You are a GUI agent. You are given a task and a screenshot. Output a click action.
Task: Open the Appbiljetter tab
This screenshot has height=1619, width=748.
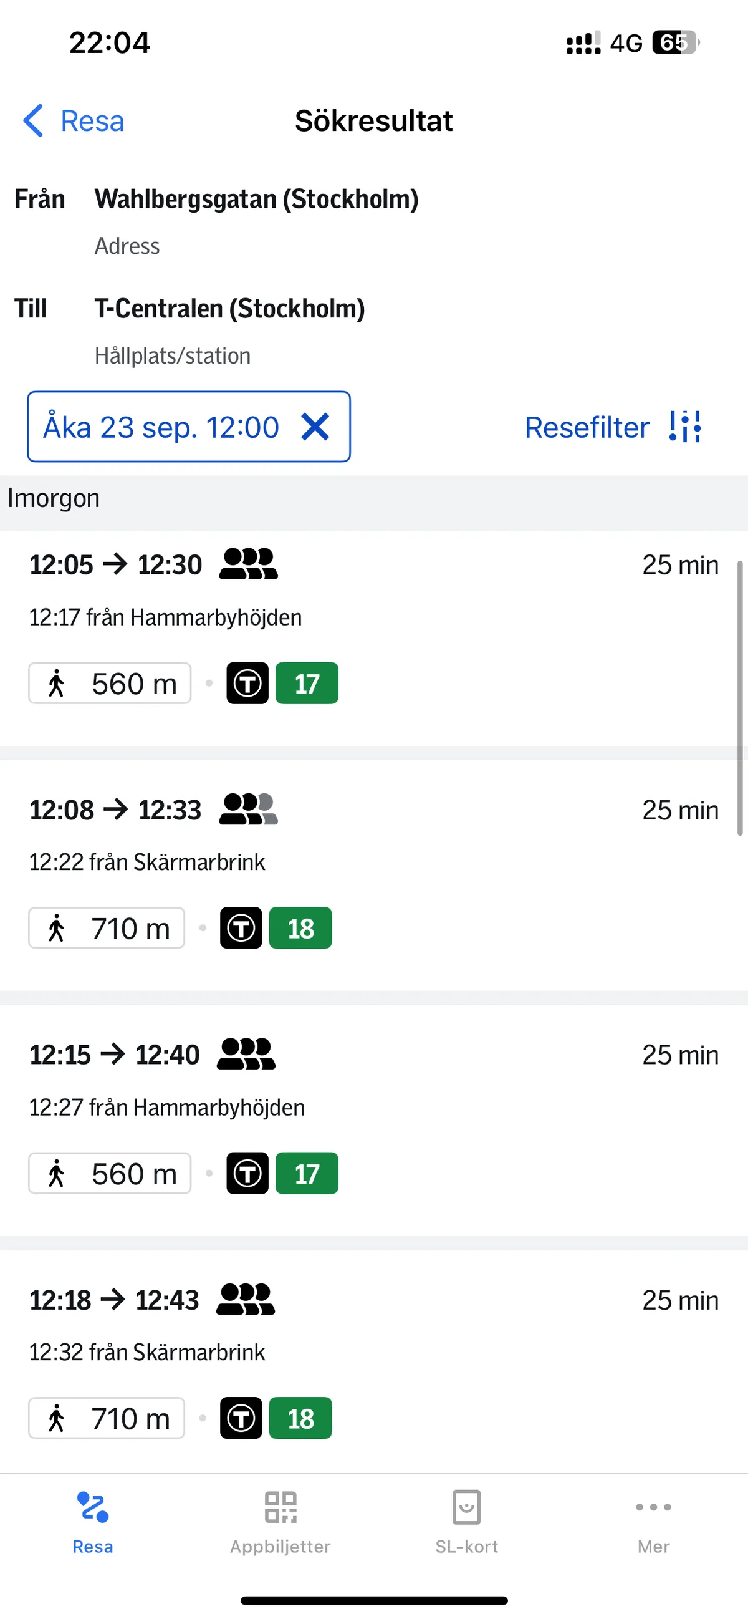[x=280, y=1521]
